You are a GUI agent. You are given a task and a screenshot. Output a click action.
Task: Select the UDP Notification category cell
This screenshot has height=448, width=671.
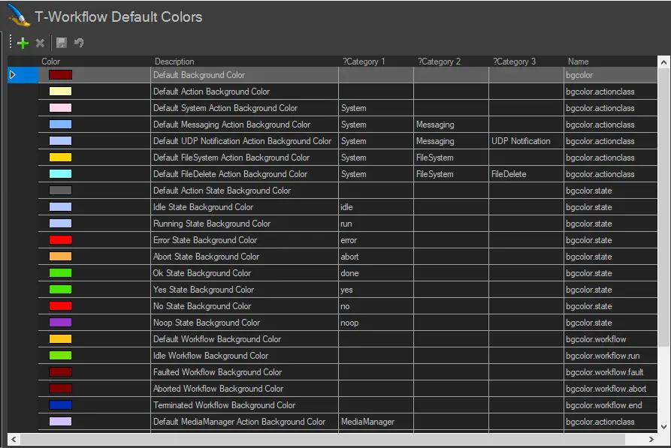[521, 141]
